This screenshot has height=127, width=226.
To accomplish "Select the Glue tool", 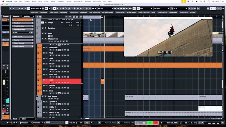I will [69, 8].
